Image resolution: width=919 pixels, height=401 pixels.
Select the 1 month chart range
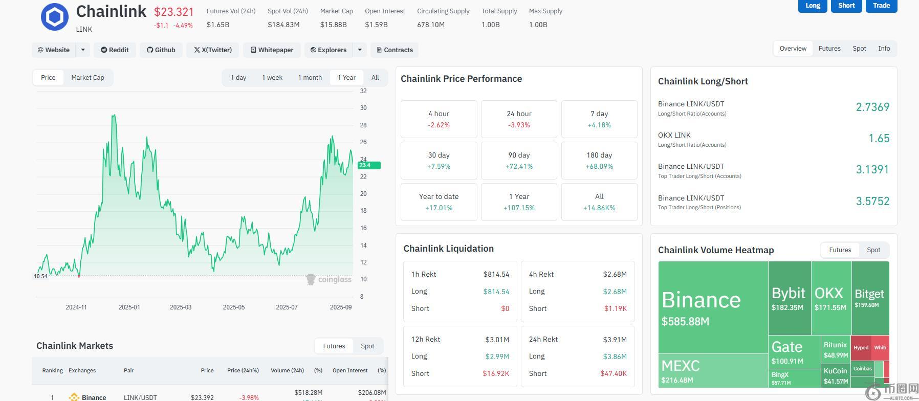point(310,77)
